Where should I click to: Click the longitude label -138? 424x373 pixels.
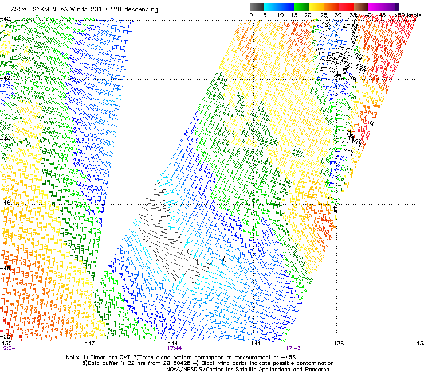(x=337, y=344)
